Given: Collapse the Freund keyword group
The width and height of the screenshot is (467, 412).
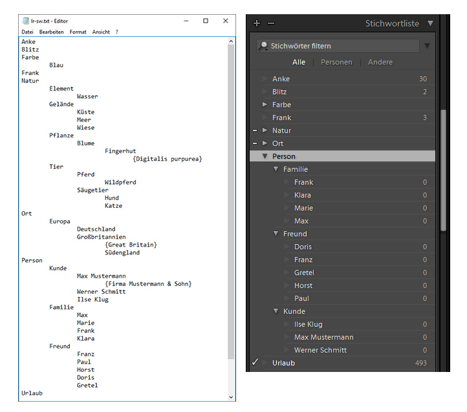Looking at the screenshot, I should [276, 233].
